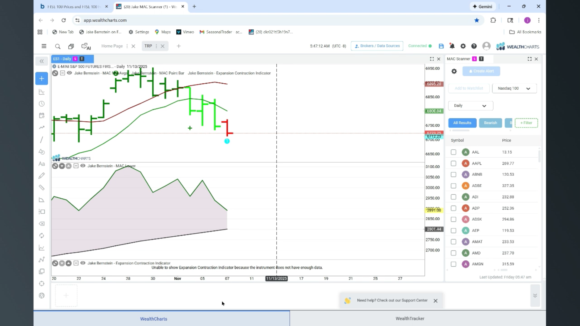Click the save layout disk icon
580x326 pixels.
pyautogui.click(x=441, y=46)
